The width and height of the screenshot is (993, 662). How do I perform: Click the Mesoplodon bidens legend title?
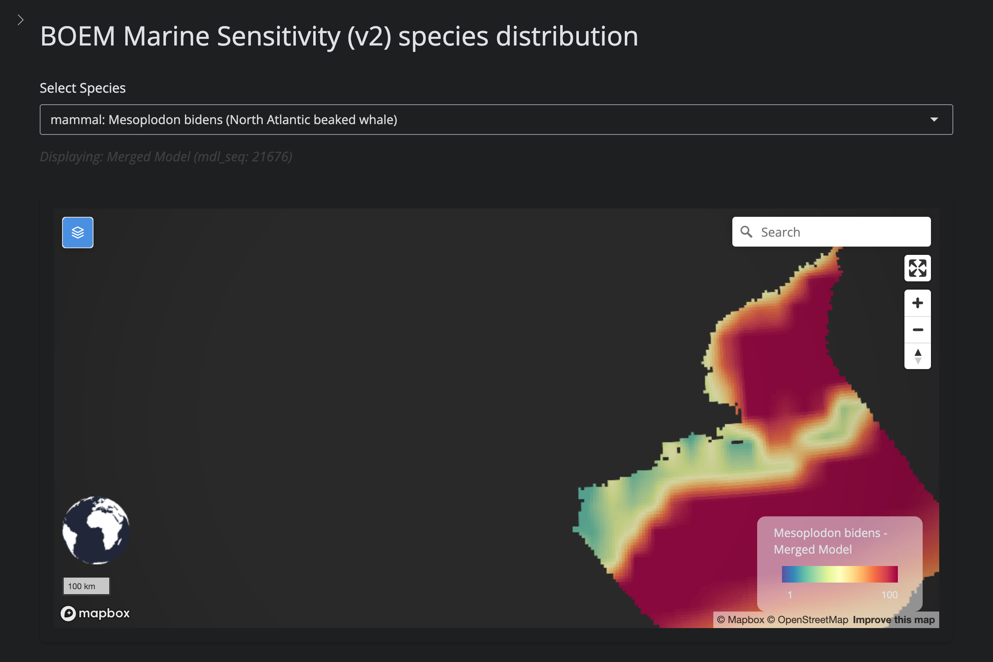tap(830, 541)
